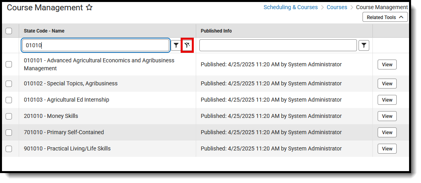The height and width of the screenshot is (183, 421).
Task: Sort by Published Info column header
Action: pos(216,31)
